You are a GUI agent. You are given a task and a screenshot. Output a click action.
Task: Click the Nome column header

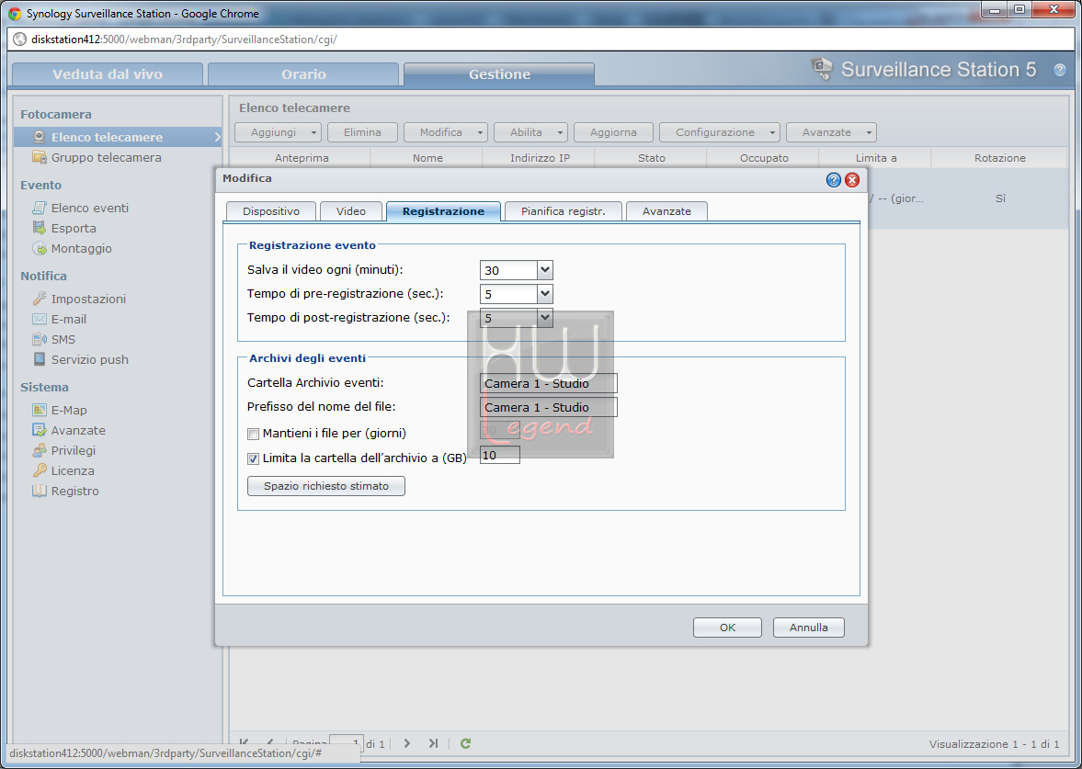pyautogui.click(x=427, y=158)
